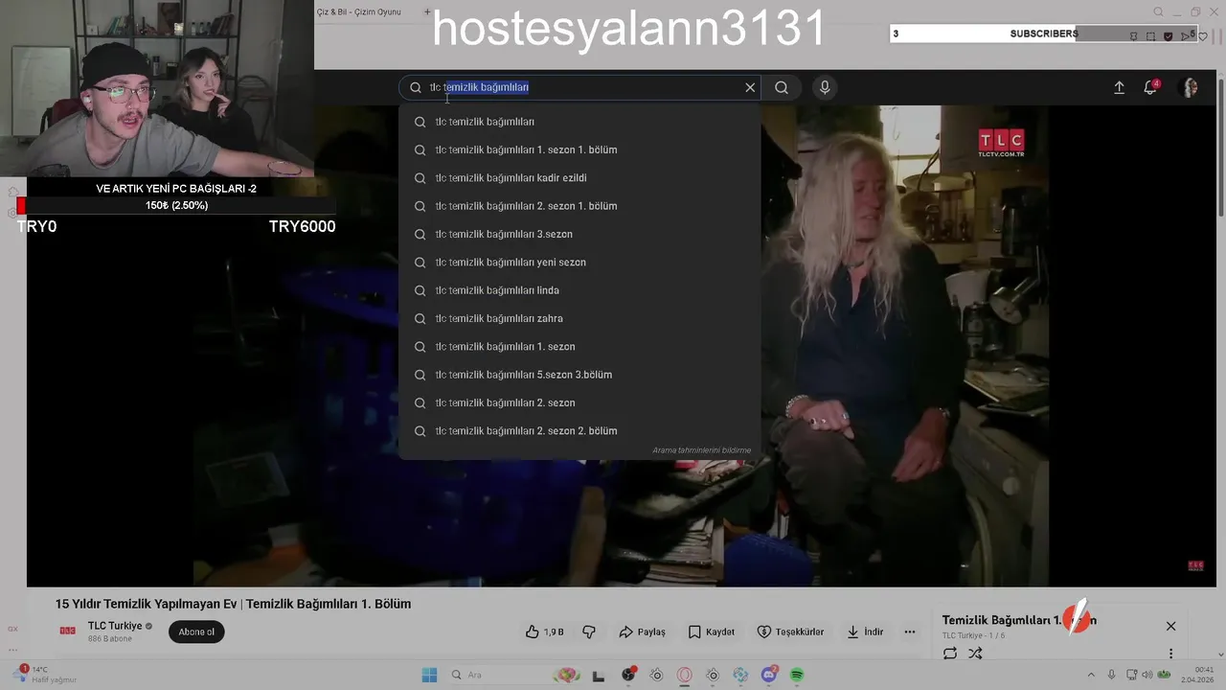Click the browser ad-blocker shield icon
Image resolution: width=1226 pixels, height=690 pixels.
click(1168, 36)
